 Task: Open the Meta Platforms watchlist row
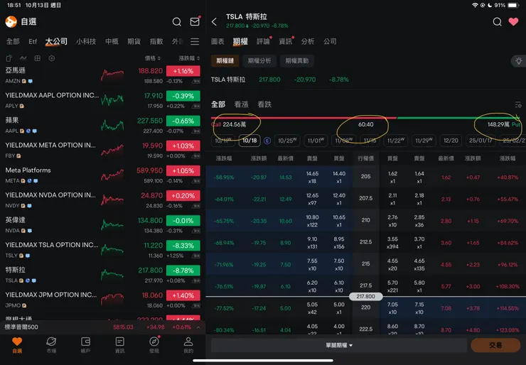pos(102,175)
